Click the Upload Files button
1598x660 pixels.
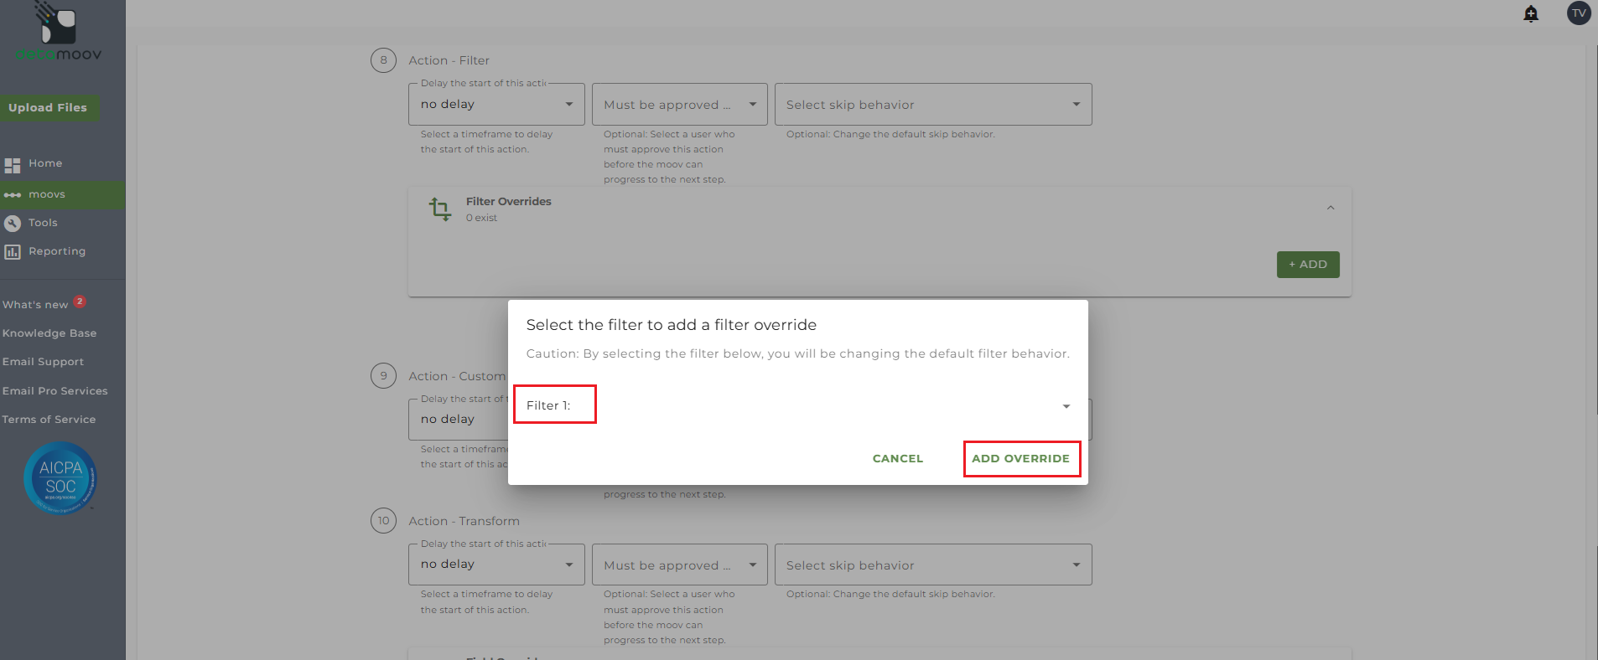click(48, 108)
